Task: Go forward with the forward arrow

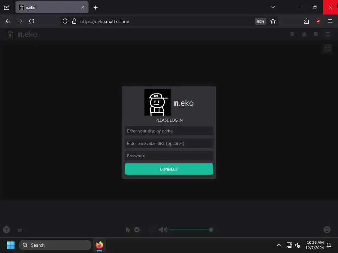Action: point(20,21)
